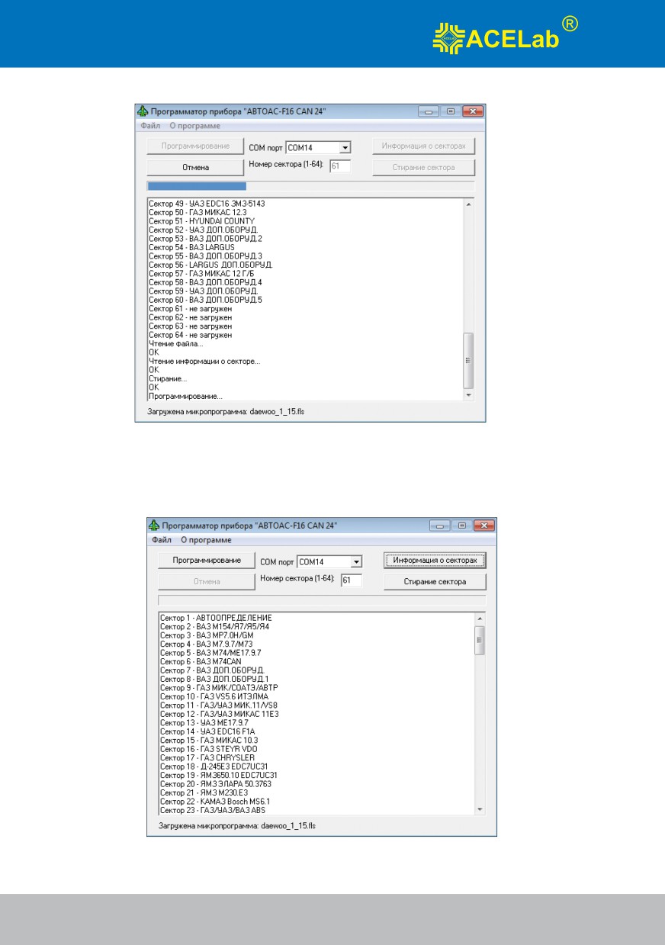
Task: Click Программирование button in the lower window
Action: pos(207,560)
